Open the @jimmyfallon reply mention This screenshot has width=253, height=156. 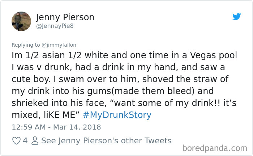coord(59,45)
